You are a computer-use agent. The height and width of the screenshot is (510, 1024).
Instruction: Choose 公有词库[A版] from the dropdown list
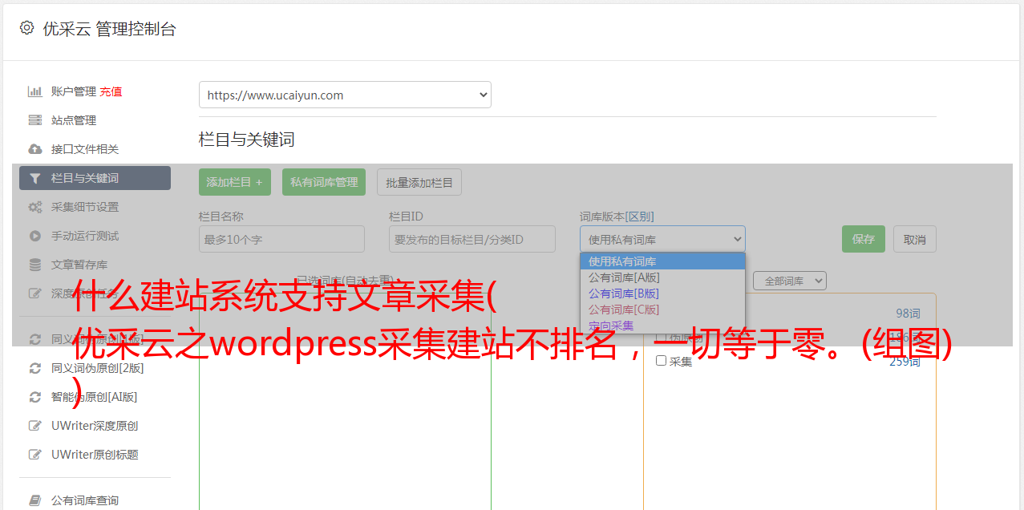point(662,277)
